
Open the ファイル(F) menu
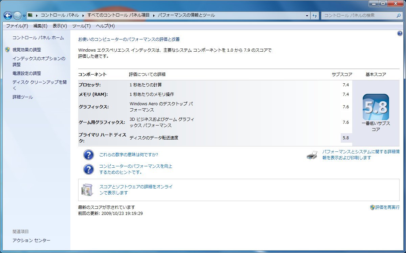click(17, 26)
